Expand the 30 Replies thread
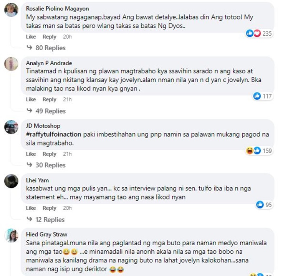The height and width of the screenshot is (276, 288). click(x=46, y=165)
